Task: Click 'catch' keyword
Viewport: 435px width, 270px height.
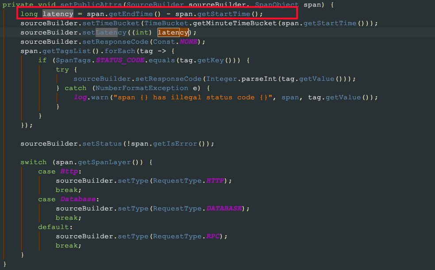Action: coord(76,88)
